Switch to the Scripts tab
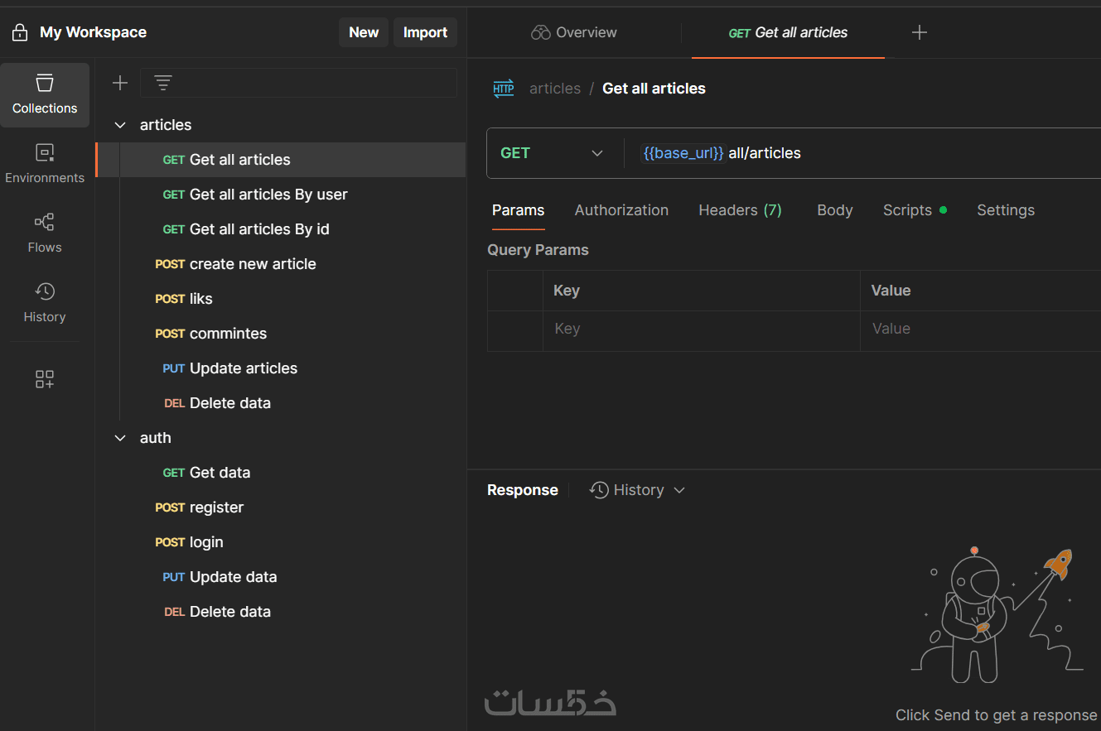The height and width of the screenshot is (731, 1101). pyautogui.click(x=907, y=210)
